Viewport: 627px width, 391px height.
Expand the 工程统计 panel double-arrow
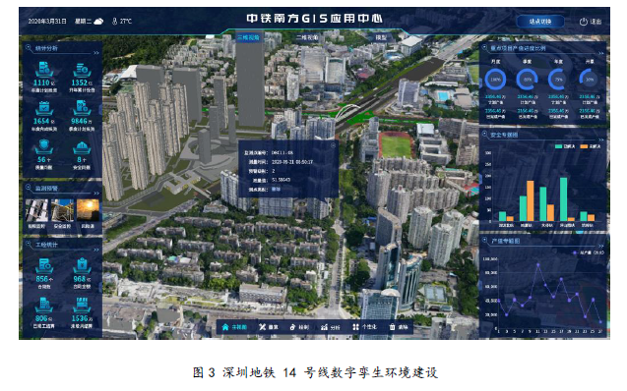(96, 250)
